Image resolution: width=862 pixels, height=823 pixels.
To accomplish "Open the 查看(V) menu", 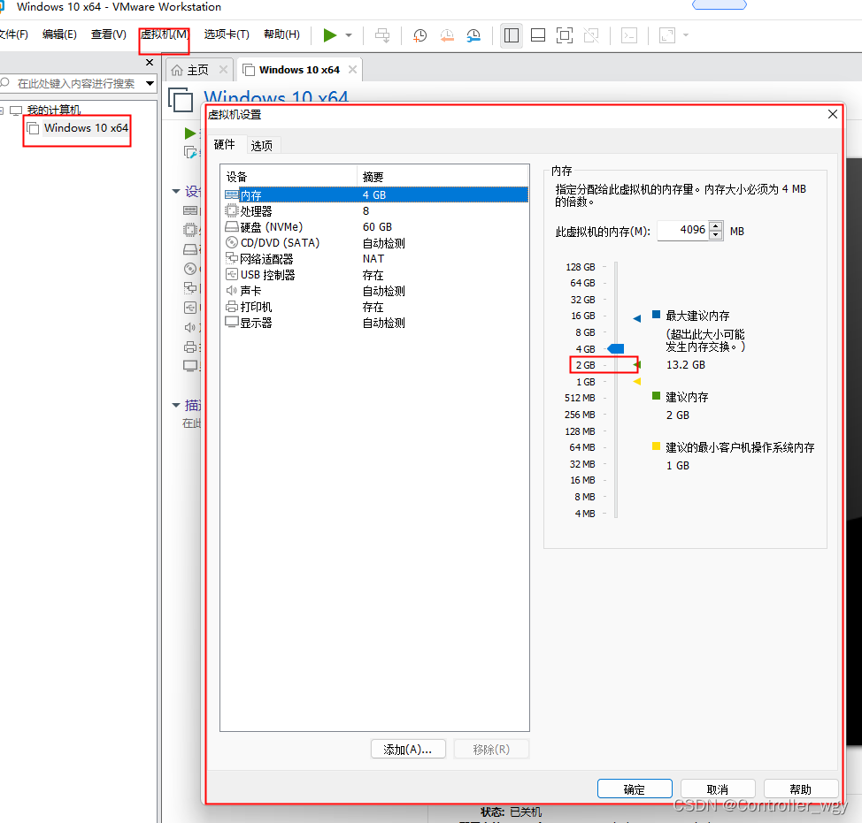I will pos(108,34).
